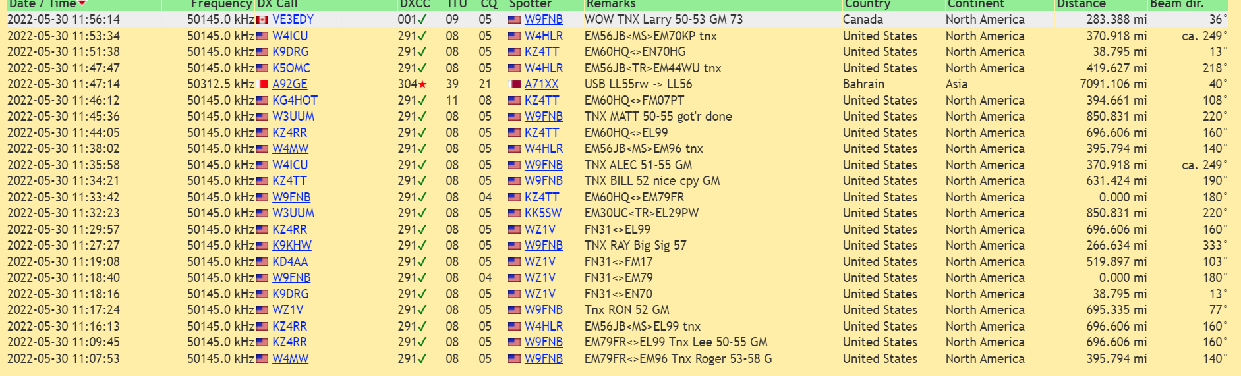Open the KD4AA DX call link
The height and width of the screenshot is (376, 1241).
pyautogui.click(x=290, y=261)
